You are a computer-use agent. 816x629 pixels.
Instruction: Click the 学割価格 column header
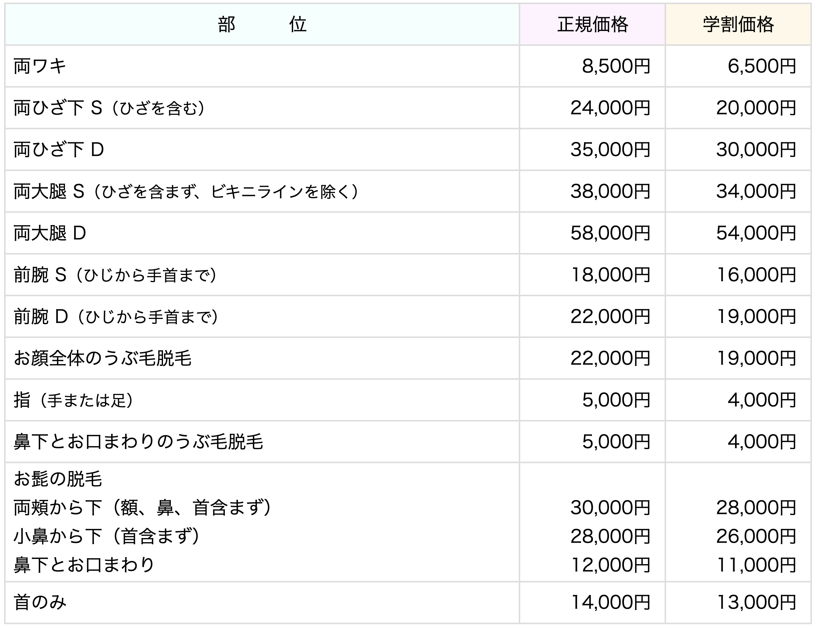pos(738,25)
